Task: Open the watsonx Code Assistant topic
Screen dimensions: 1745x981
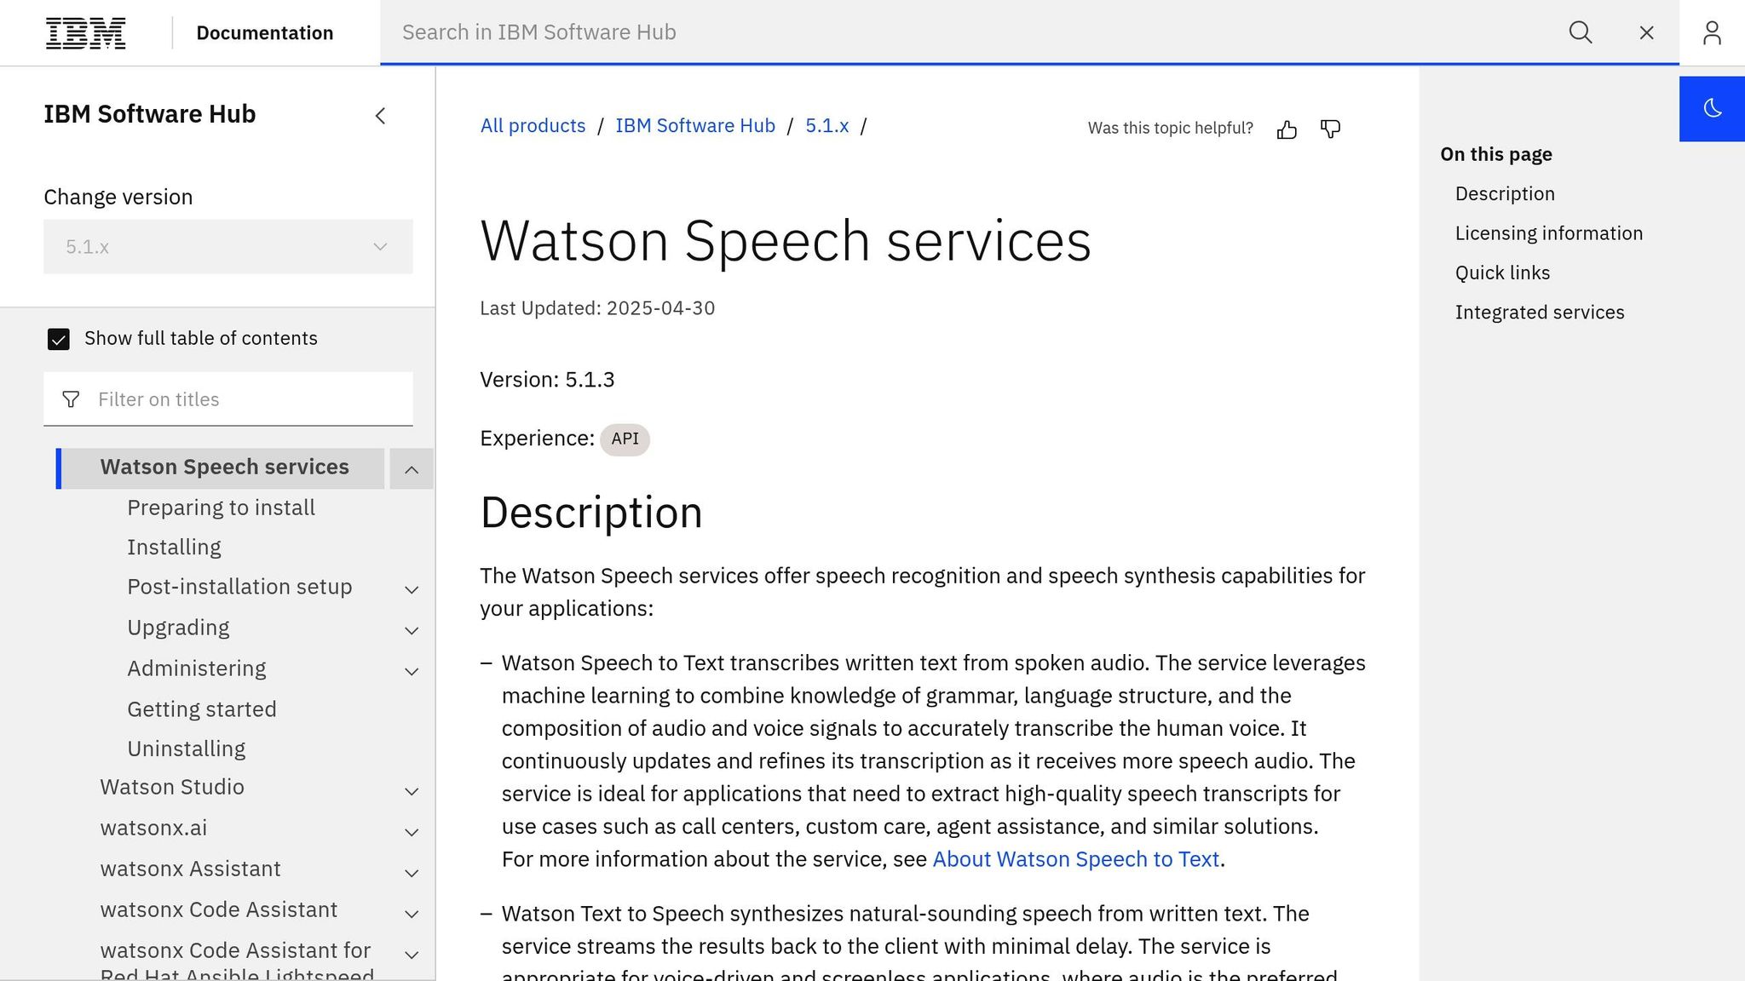Action: click(x=218, y=909)
